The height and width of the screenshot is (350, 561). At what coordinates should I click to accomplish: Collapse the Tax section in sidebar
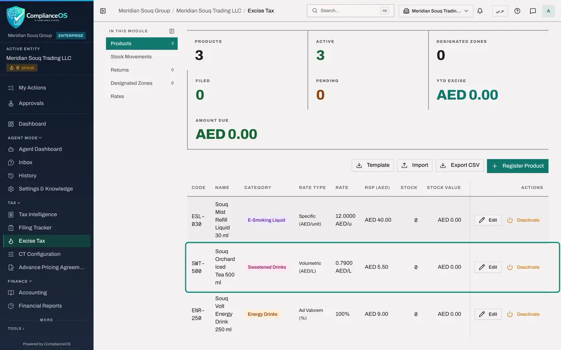click(x=14, y=203)
